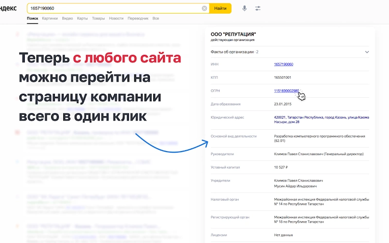The image size is (389, 243).
Task: Open the legal address link 420021 Татарстан
Action: coord(321,120)
